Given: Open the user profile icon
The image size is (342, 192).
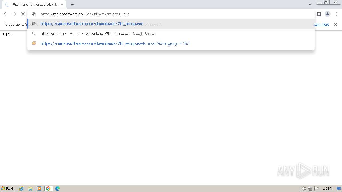Looking at the screenshot, I should click(x=328, y=14).
